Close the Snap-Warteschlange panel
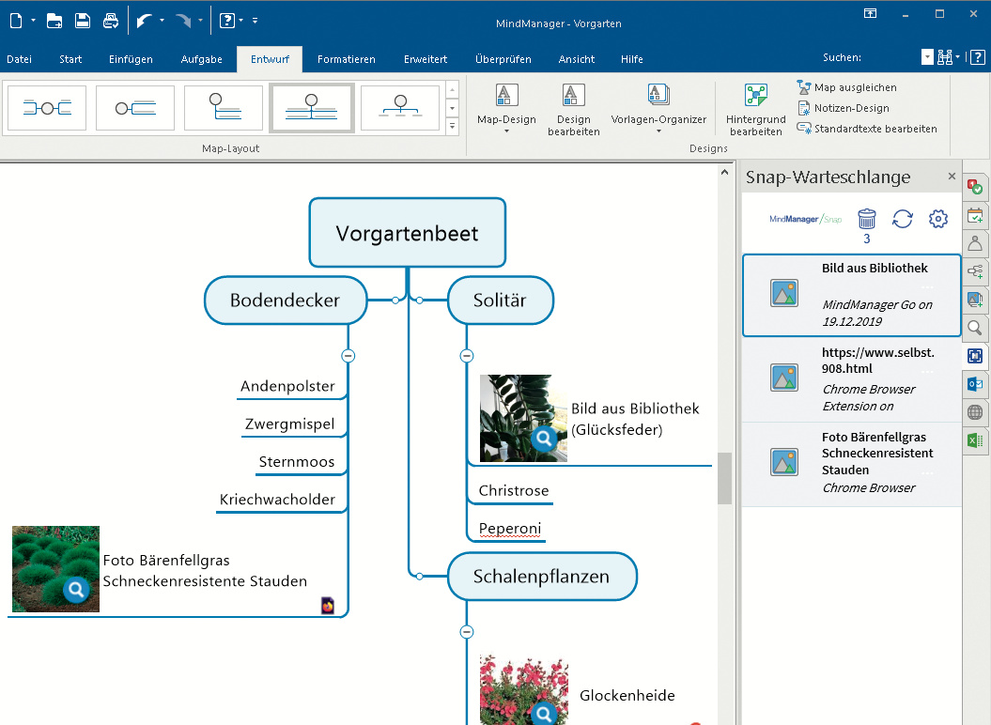The width and height of the screenshot is (991, 725). pyautogui.click(x=952, y=177)
